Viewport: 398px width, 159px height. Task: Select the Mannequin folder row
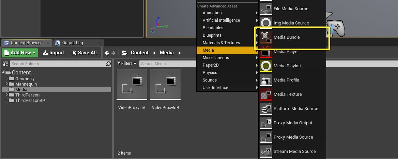56,84
